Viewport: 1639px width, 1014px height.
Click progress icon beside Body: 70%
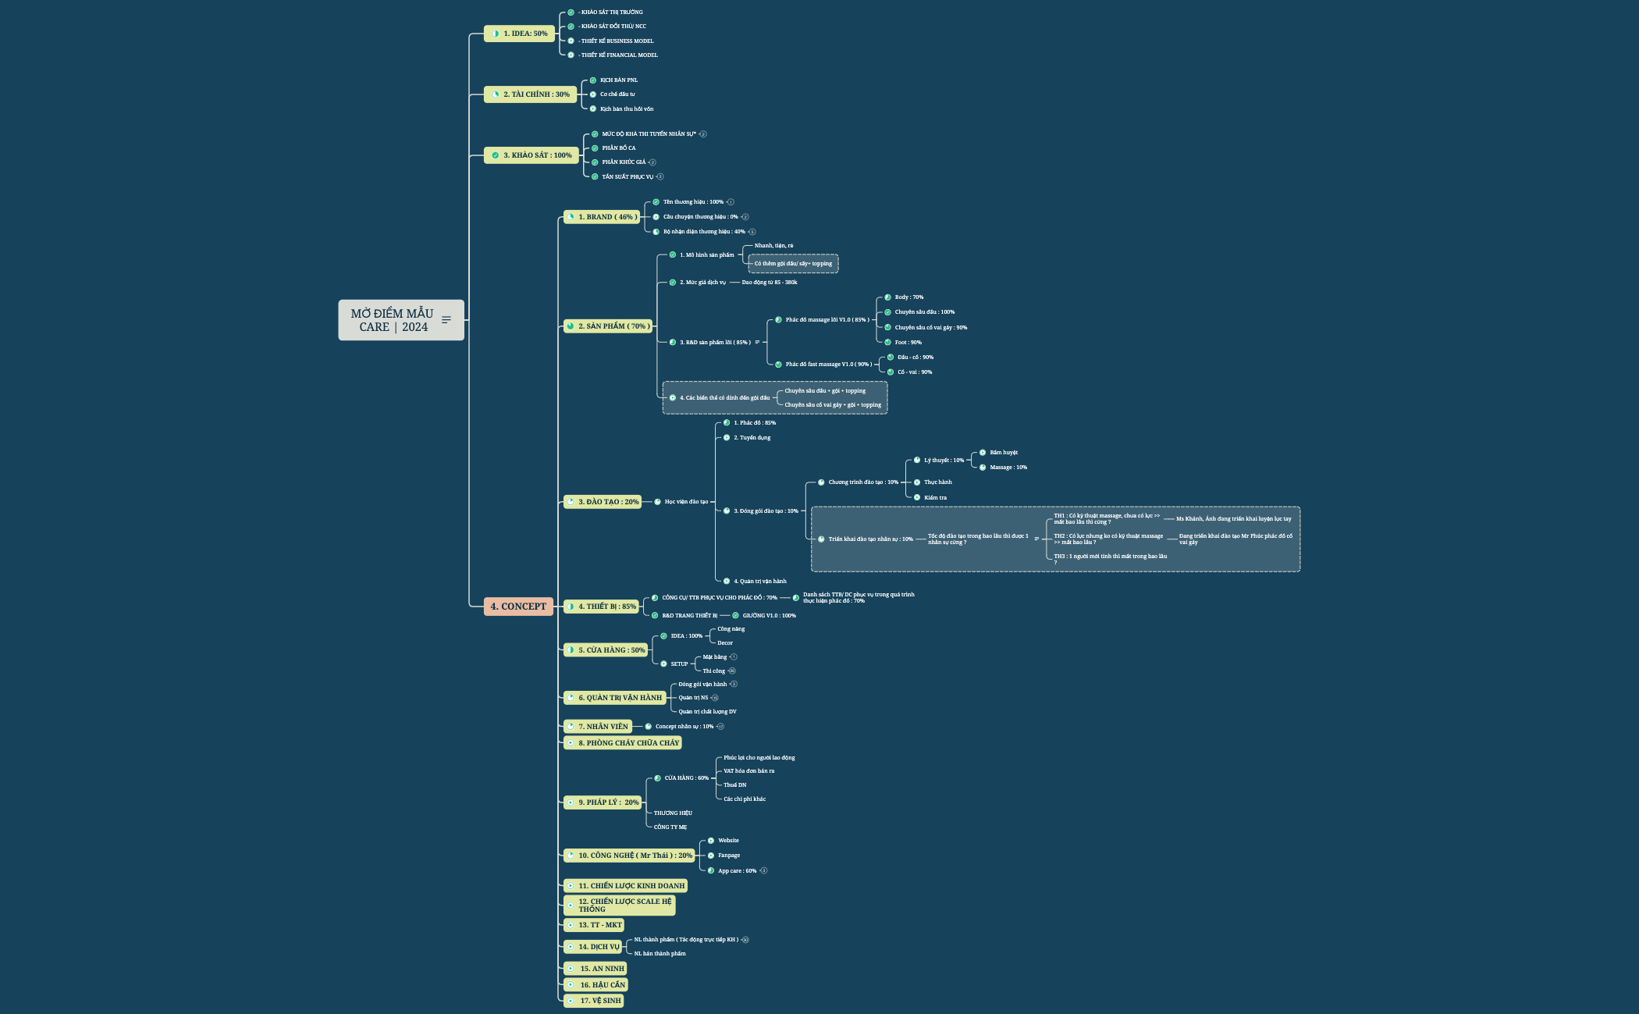(887, 297)
